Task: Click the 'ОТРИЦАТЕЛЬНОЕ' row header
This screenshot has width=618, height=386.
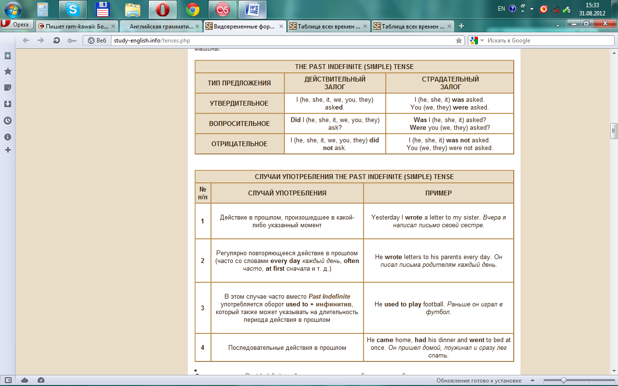Action: tap(239, 144)
